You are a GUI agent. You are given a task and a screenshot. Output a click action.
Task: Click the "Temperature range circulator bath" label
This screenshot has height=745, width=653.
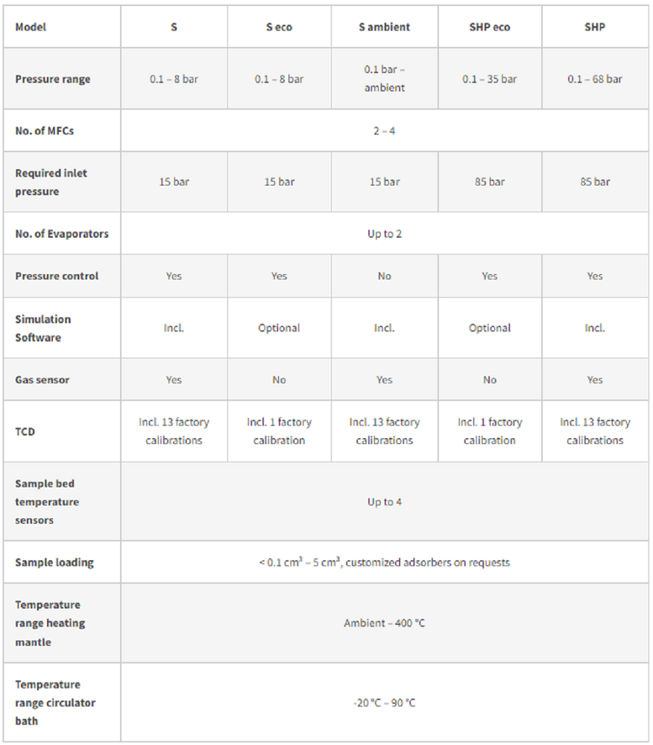(x=55, y=703)
